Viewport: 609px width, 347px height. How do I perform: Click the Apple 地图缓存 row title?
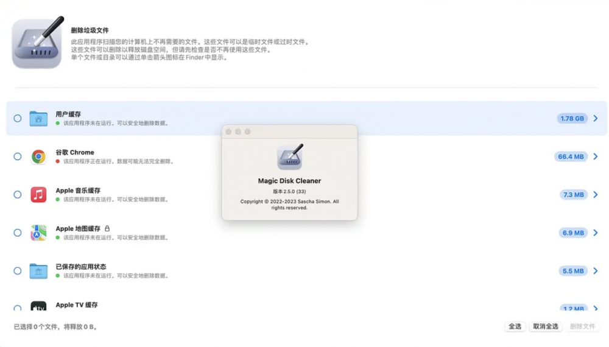pyautogui.click(x=78, y=228)
